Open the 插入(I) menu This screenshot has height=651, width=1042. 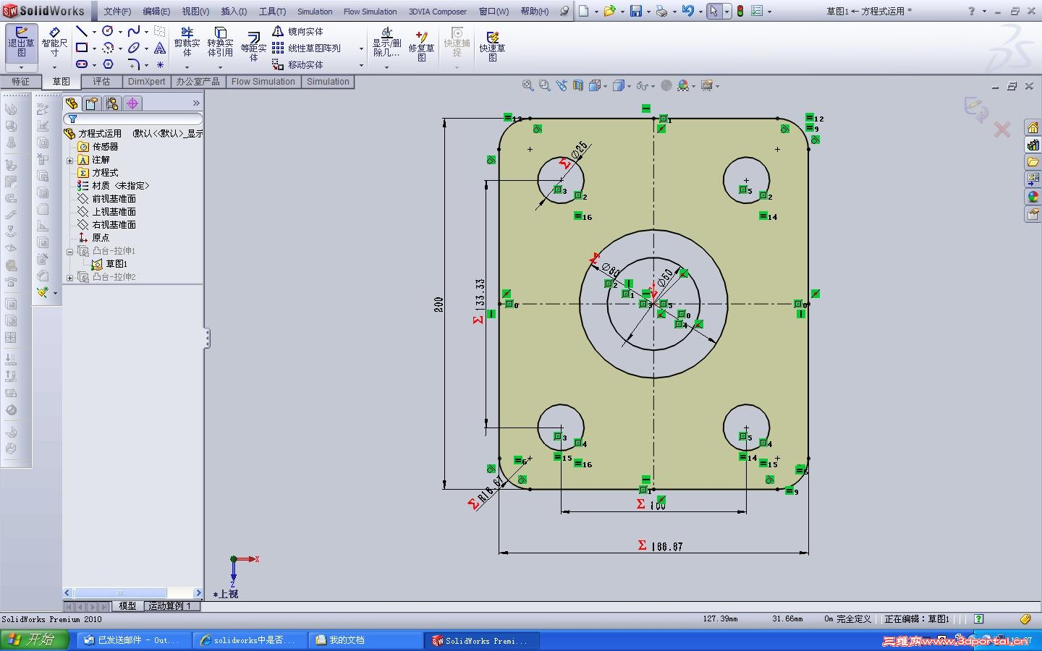tap(234, 12)
